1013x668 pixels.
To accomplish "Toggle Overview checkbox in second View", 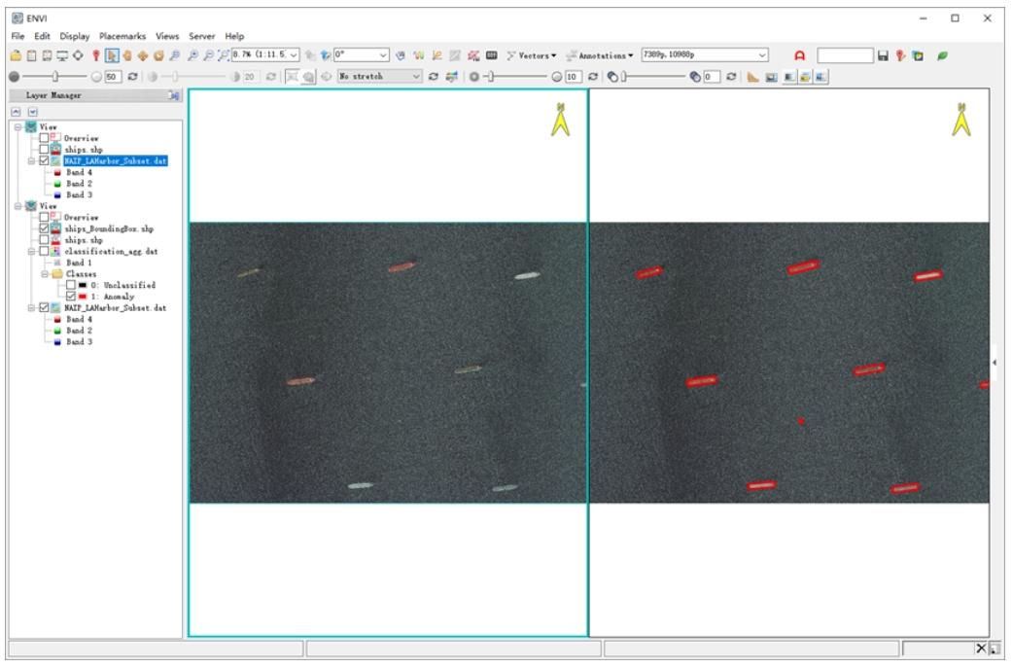I will [x=44, y=217].
